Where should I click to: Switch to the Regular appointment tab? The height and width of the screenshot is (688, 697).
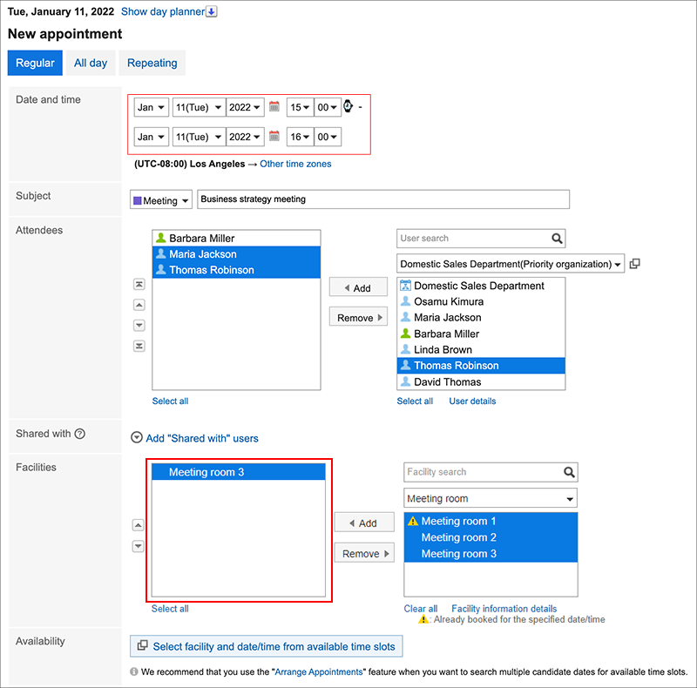click(35, 63)
